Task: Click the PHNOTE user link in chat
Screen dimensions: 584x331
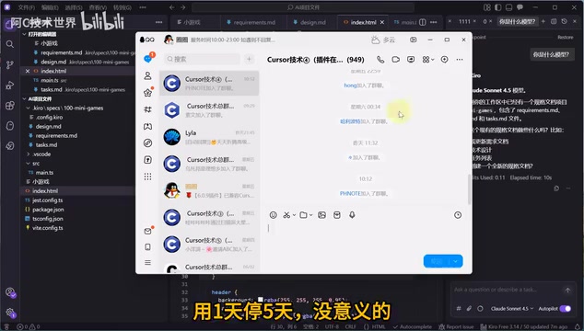Action: pyautogui.click(x=350, y=193)
